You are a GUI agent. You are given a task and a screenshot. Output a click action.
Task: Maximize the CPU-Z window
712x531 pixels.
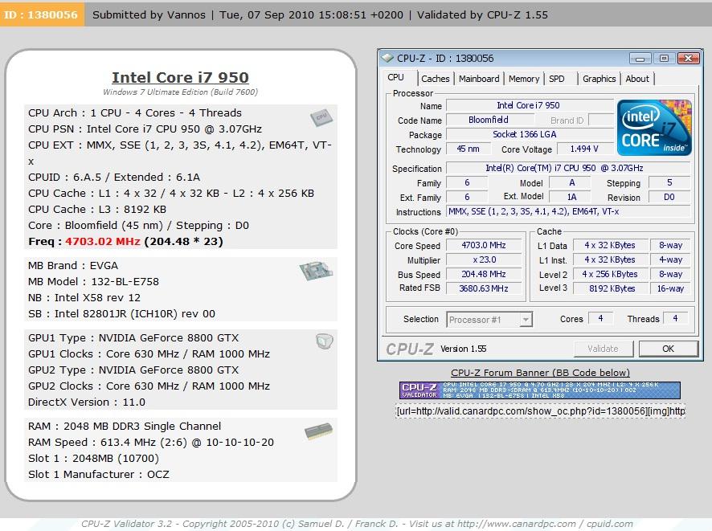tap(664, 59)
